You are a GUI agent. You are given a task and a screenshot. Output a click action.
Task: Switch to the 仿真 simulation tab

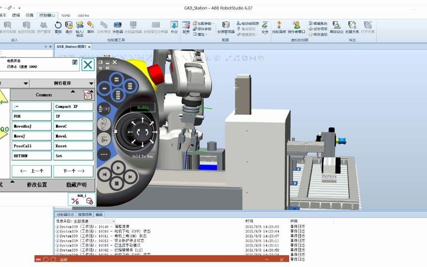29,15
